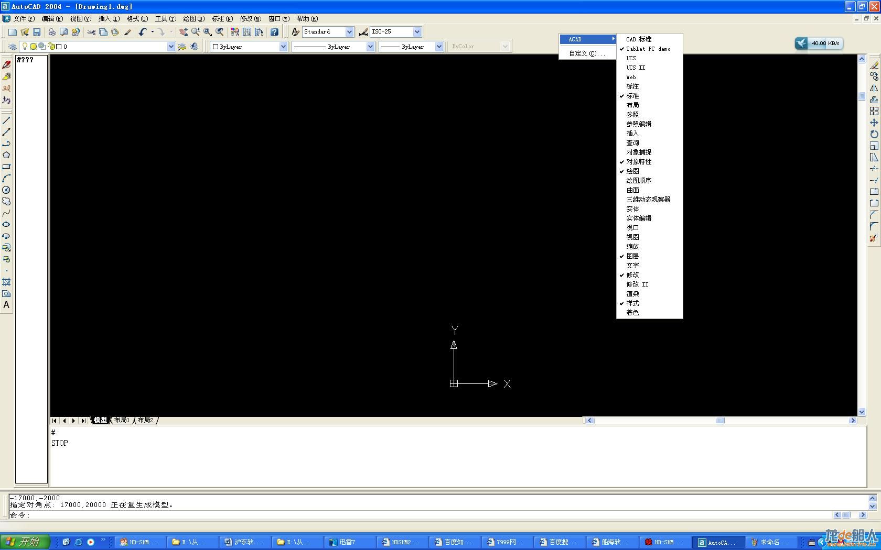Click the horizontal scrollbar thumb of drawing
The width and height of the screenshot is (881, 550).
721,421
